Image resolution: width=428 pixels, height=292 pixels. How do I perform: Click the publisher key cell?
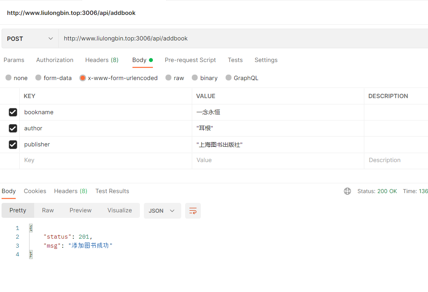tap(106, 144)
